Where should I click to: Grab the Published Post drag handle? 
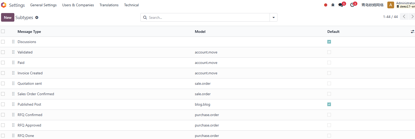tap(13, 104)
